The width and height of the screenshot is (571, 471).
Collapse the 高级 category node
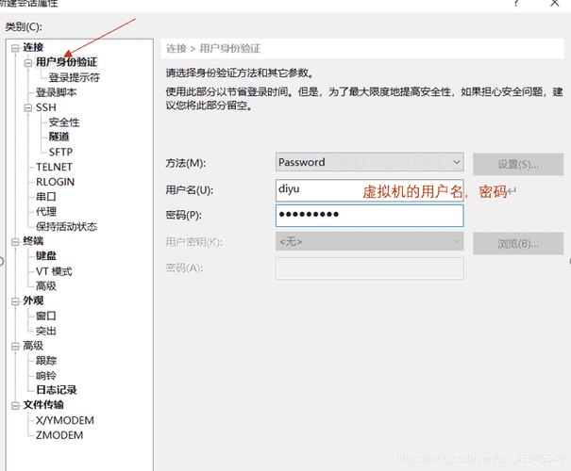[x=15, y=347]
